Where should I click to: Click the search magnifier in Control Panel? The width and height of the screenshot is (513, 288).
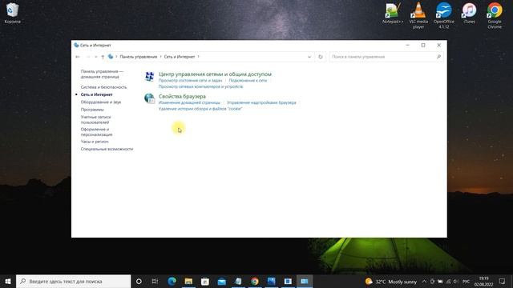[438, 57]
